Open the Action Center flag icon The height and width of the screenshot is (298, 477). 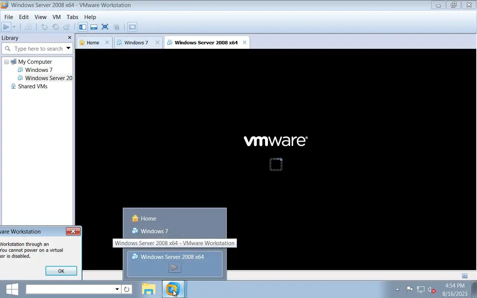coord(409,289)
